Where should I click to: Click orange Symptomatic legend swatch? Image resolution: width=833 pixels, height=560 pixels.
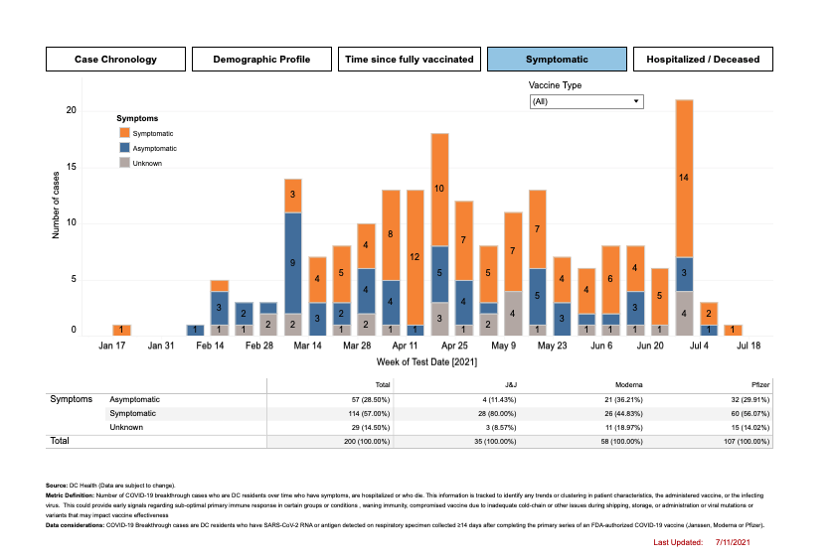[x=124, y=133]
